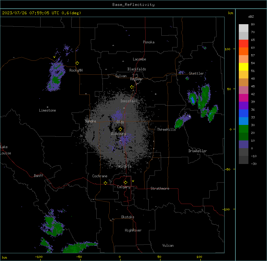Click the yellow radar site marker near Olds
Viewport: 267px width, 261px height.
120,129
